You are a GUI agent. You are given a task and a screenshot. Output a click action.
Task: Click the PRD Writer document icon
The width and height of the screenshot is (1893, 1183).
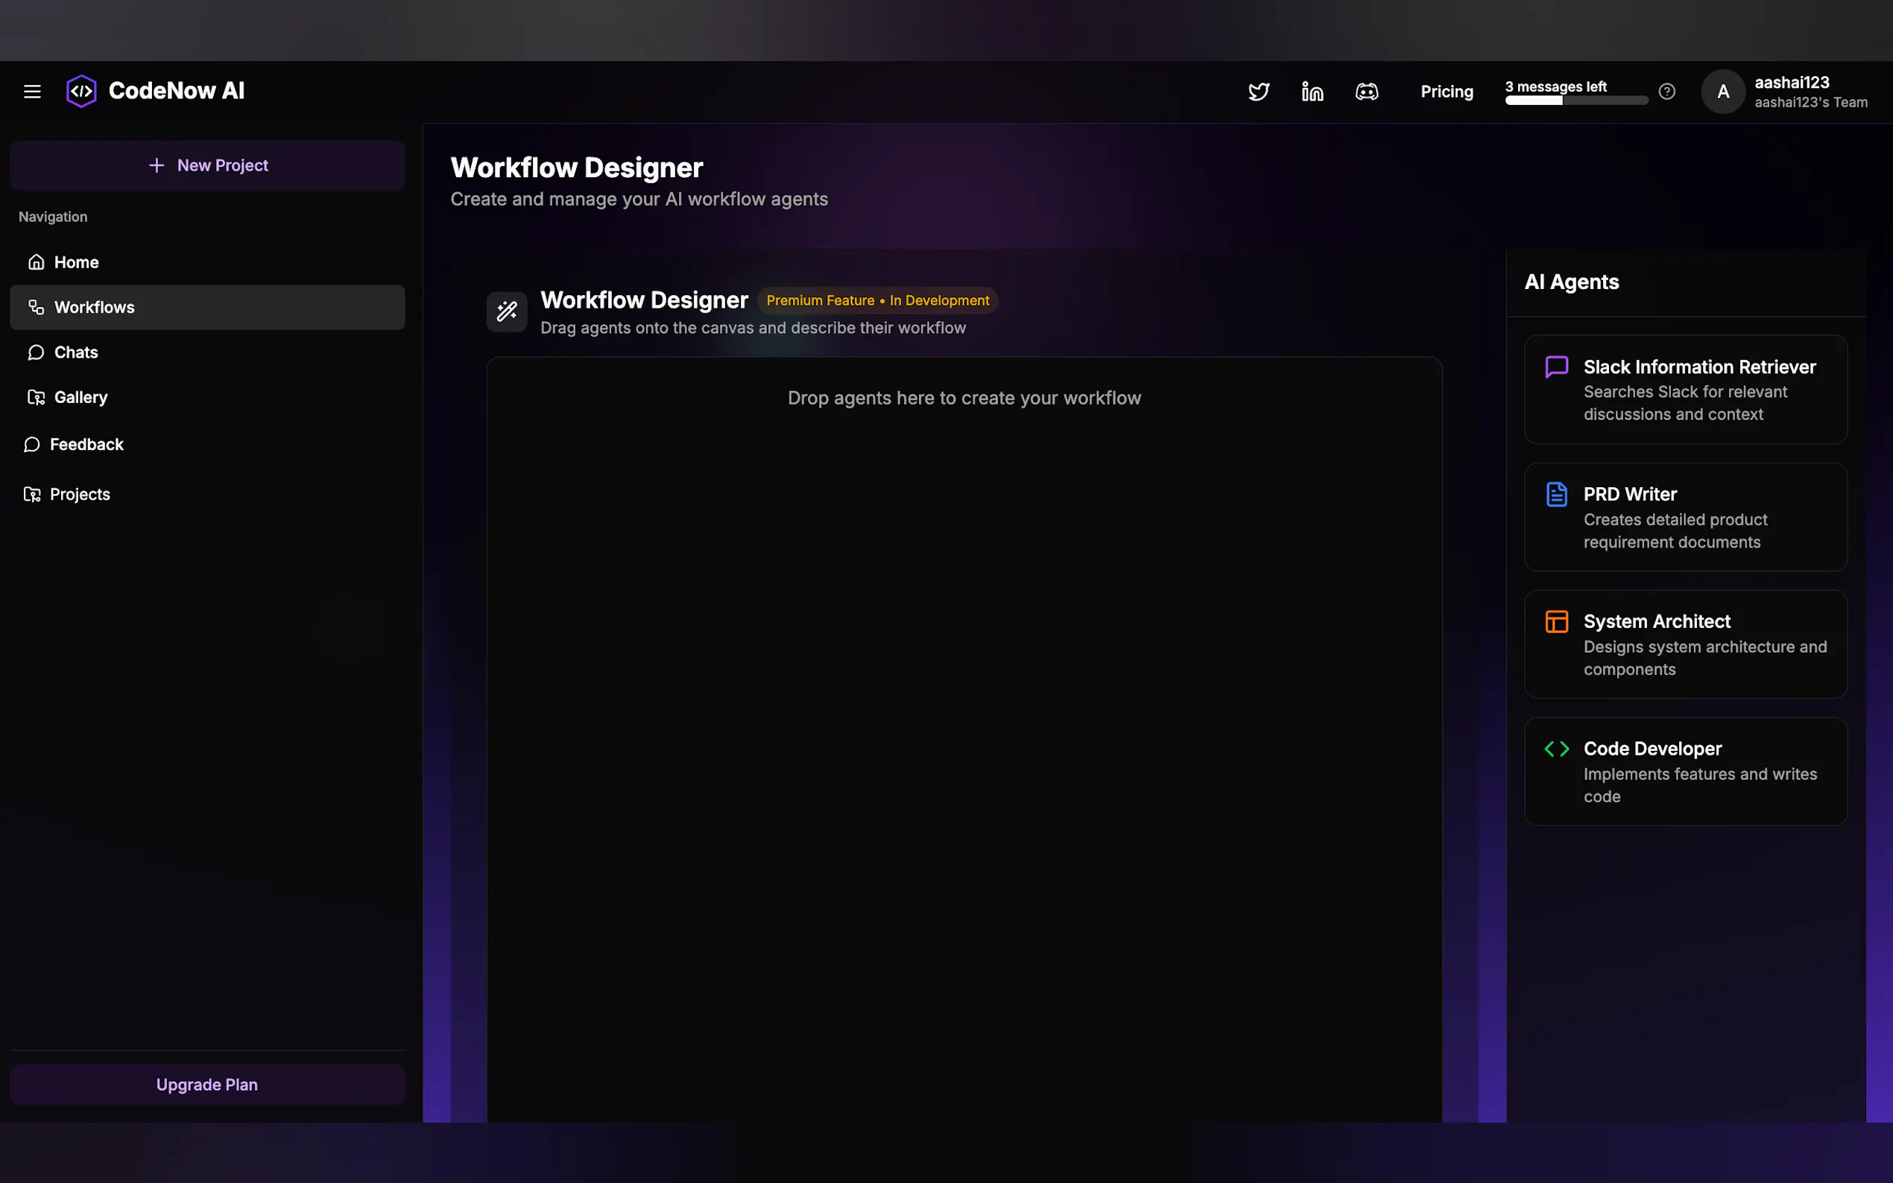coord(1556,495)
